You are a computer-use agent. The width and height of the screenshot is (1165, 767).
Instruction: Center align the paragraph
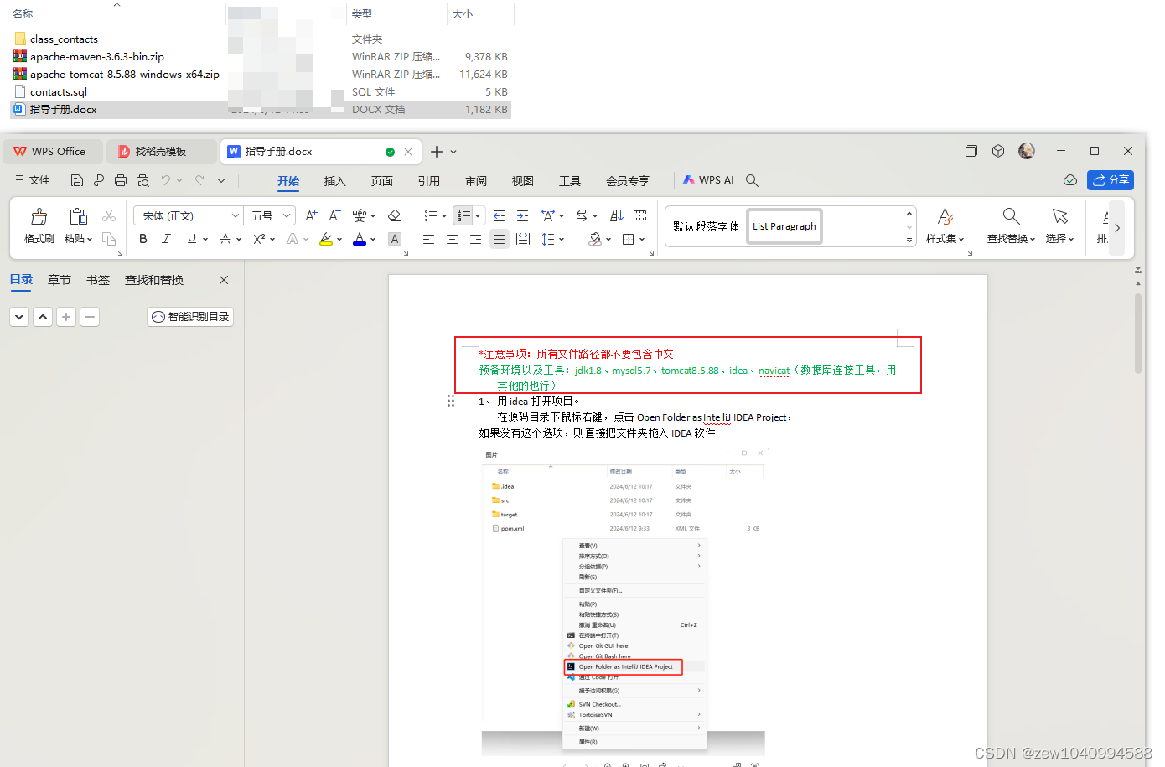453,239
